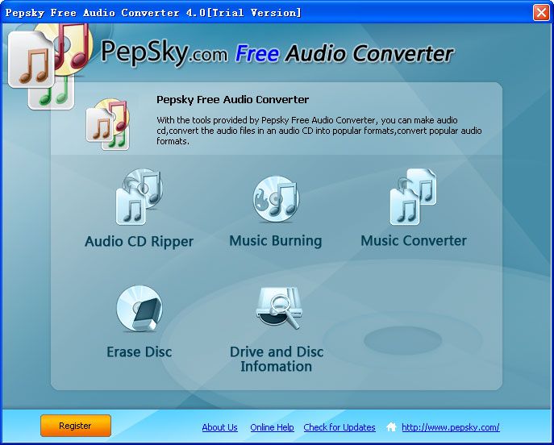The height and width of the screenshot is (445, 554).
Task: Click the home icon beside the pepsky URL
Action: pos(391,427)
